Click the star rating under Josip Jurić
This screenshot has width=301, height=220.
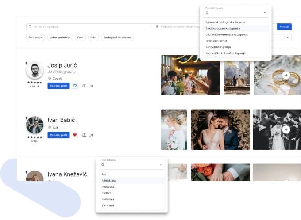[x=35, y=83]
